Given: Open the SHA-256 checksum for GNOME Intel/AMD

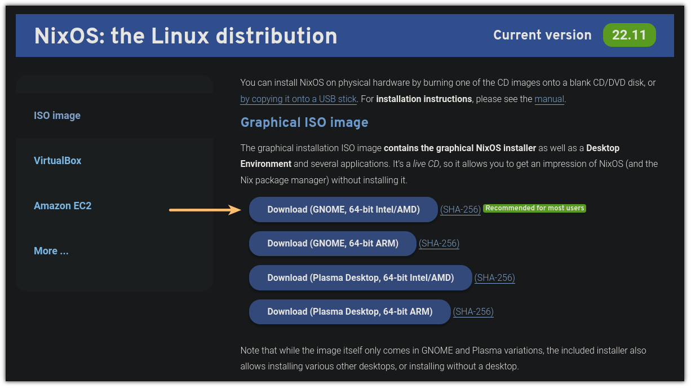Looking at the screenshot, I should (x=460, y=209).
